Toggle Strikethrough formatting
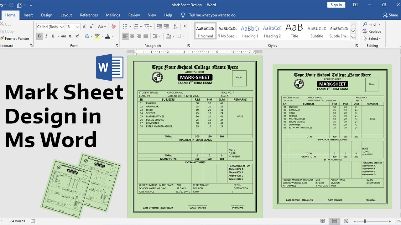Viewport: 401px width, 225px height. [x=64, y=36]
